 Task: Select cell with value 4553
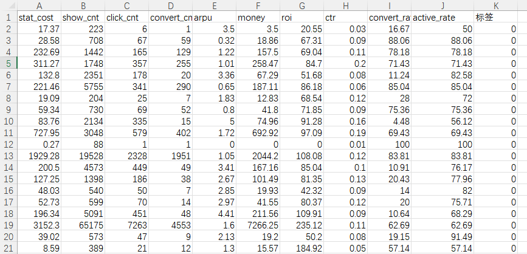pos(170,225)
